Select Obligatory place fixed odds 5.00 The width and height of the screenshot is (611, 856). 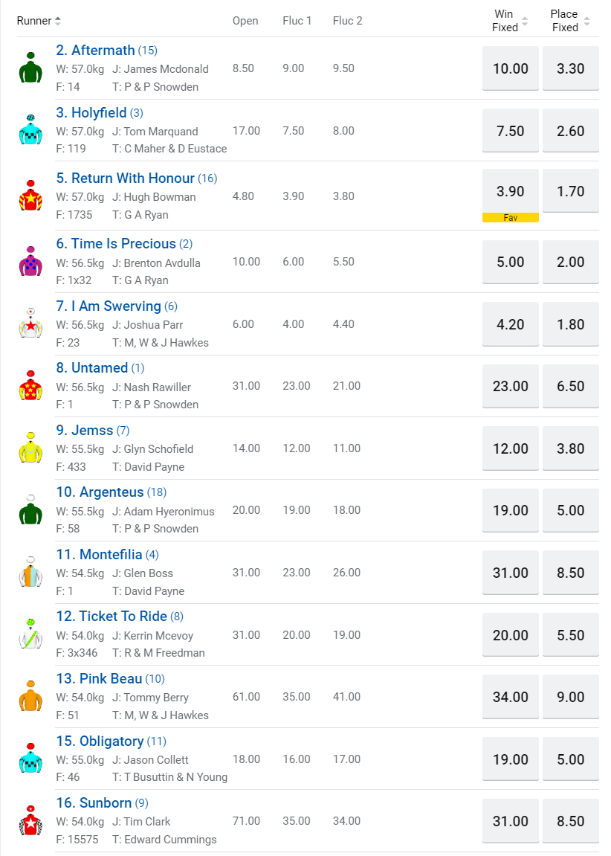click(x=571, y=759)
